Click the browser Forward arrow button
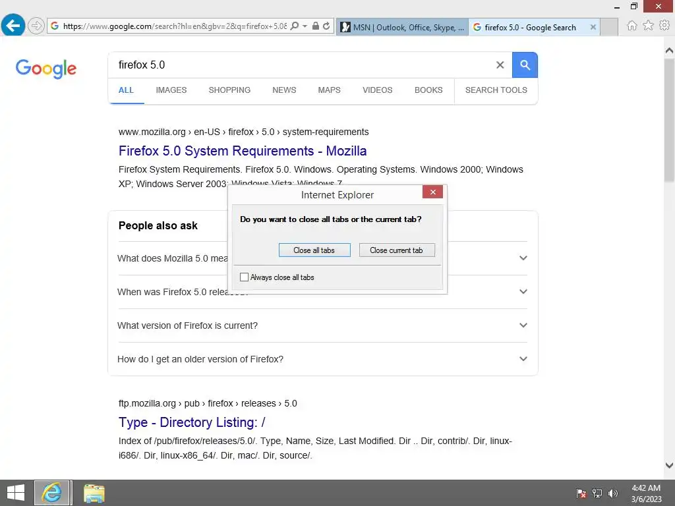The image size is (675, 506). pos(36,26)
